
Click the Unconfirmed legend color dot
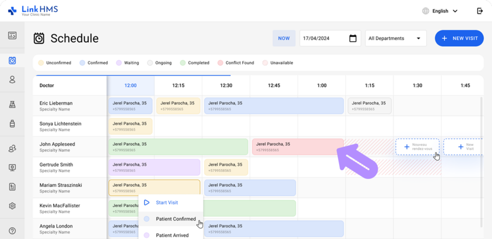[x=41, y=63]
